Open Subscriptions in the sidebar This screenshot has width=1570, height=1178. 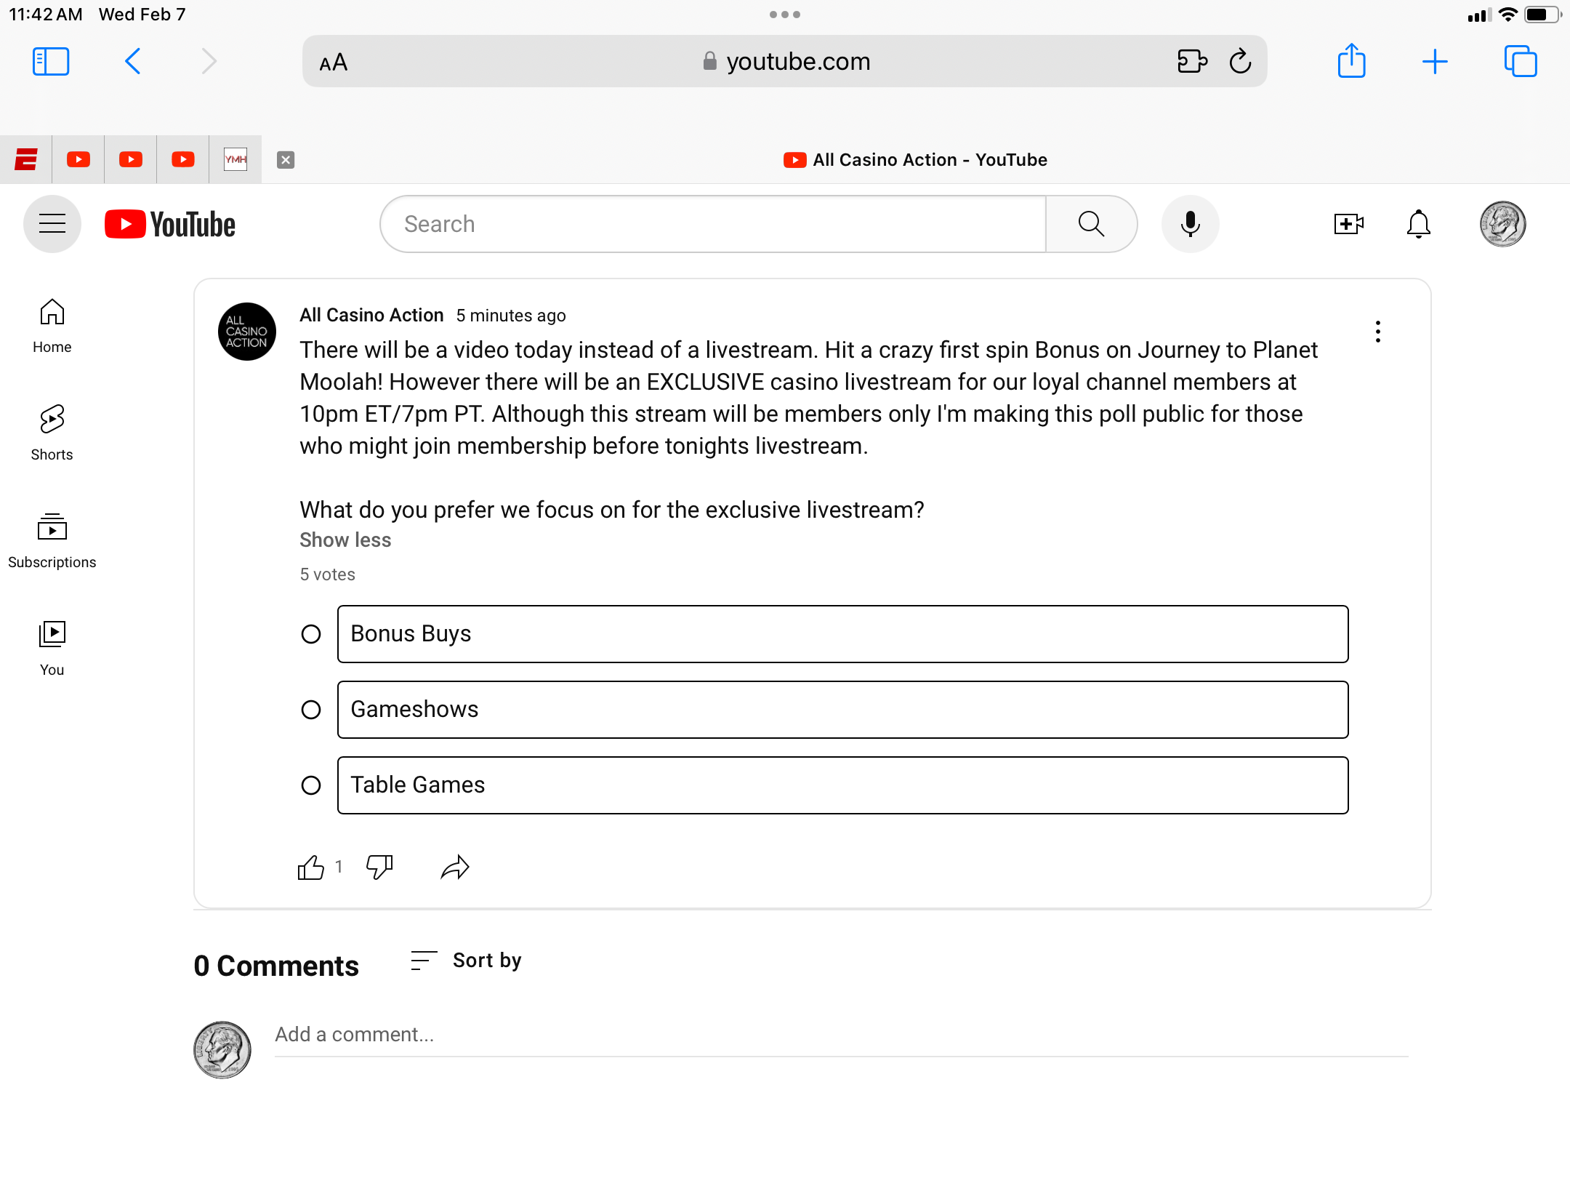(x=52, y=541)
